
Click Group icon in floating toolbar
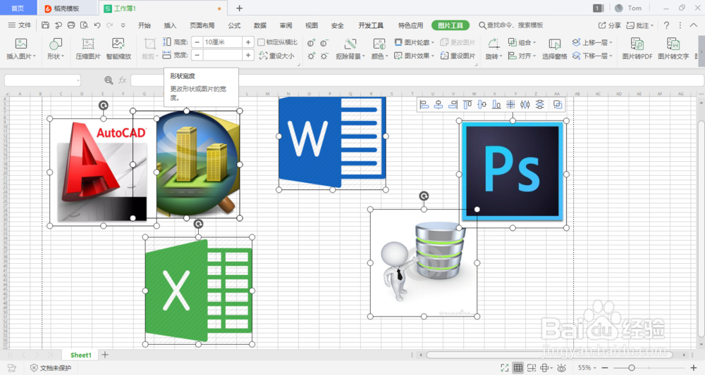click(558, 105)
